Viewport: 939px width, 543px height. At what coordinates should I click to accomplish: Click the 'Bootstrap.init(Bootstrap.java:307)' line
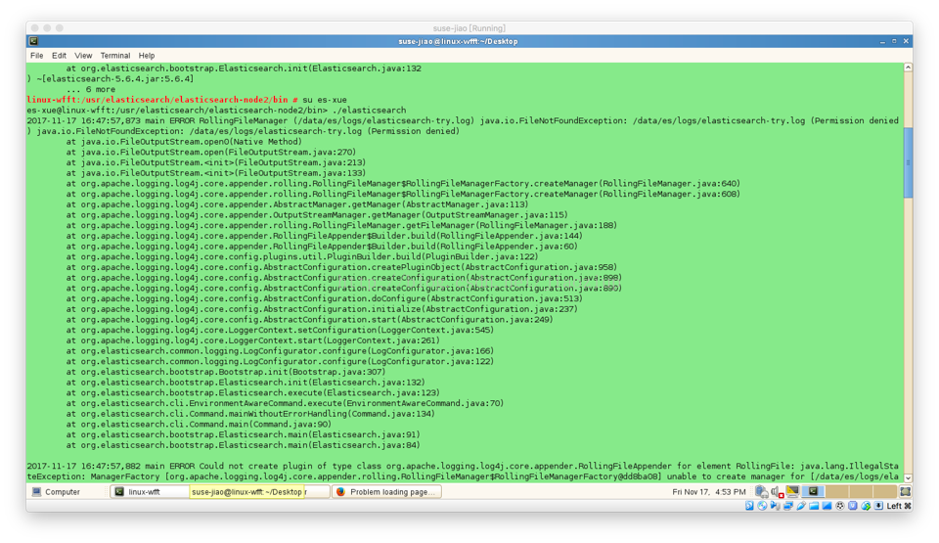point(226,372)
